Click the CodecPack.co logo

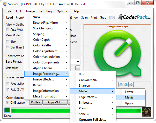tap(135, 17)
